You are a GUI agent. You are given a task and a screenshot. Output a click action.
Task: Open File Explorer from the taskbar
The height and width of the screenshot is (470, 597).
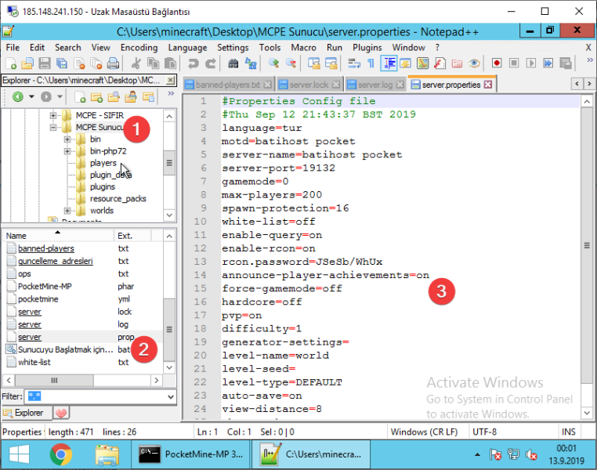click(107, 454)
